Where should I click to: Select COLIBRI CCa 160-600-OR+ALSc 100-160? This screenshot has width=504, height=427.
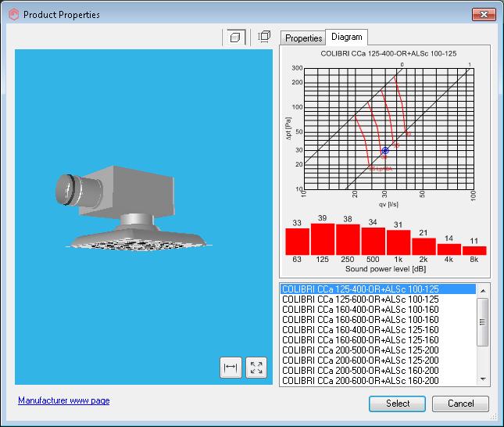pyautogui.click(x=378, y=320)
